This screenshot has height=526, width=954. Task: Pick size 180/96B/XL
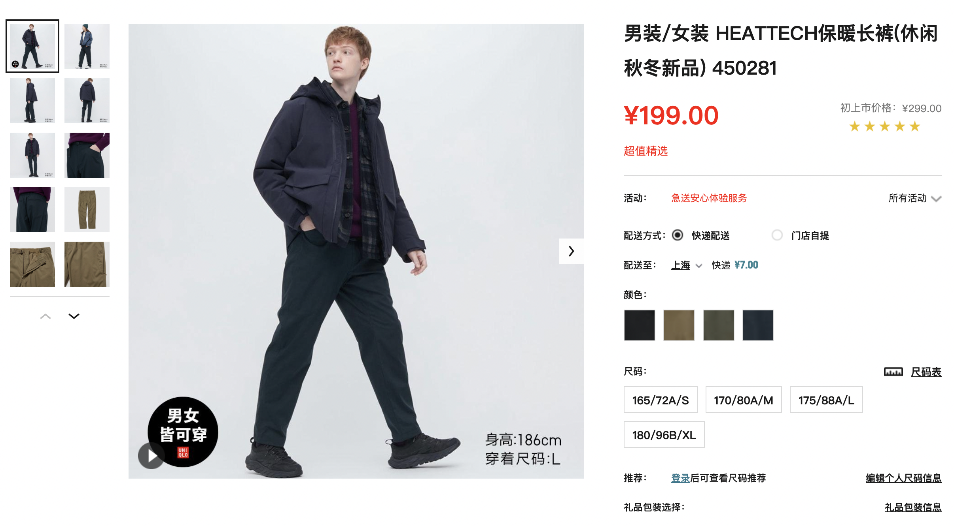tap(664, 435)
